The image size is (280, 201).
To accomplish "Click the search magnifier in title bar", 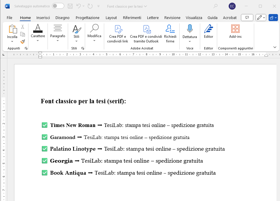I will 216,6.
